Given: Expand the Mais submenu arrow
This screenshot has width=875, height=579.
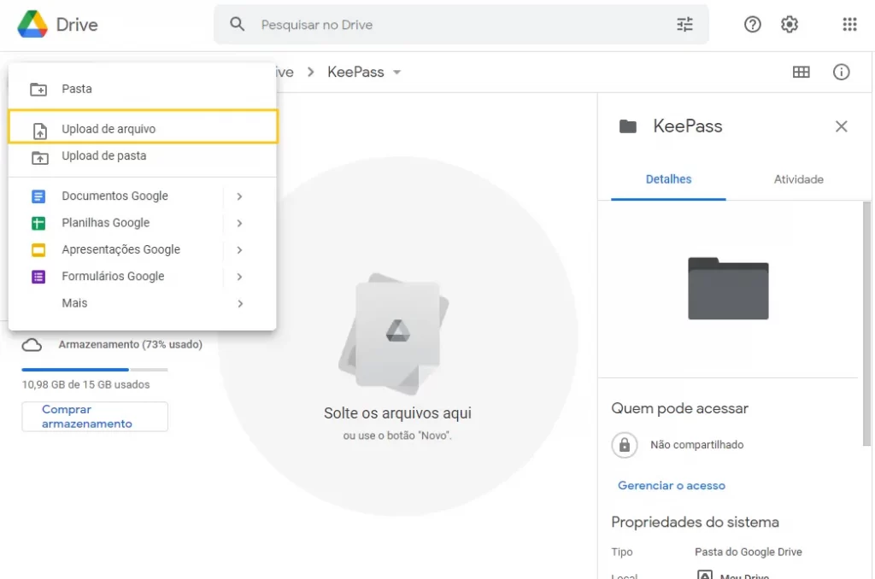Looking at the screenshot, I should coord(240,303).
